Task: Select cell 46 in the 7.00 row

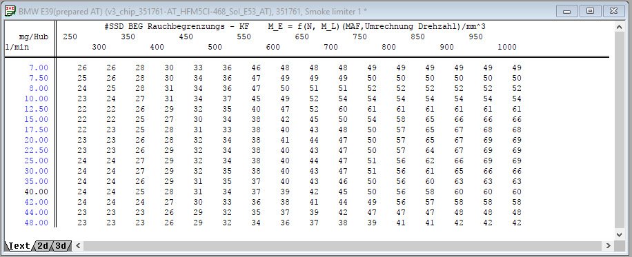Action: [x=256, y=68]
